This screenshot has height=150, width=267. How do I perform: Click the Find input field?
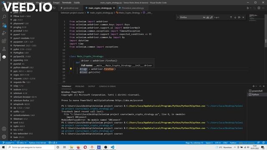point(191,17)
